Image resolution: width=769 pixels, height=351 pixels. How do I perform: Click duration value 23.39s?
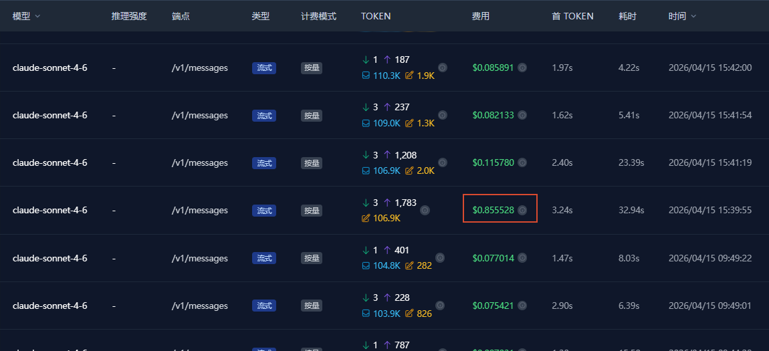(x=631, y=162)
